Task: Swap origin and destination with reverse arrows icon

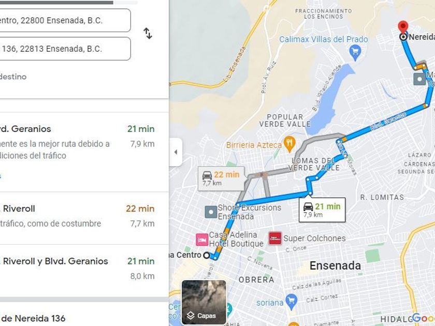Action: pos(148,34)
